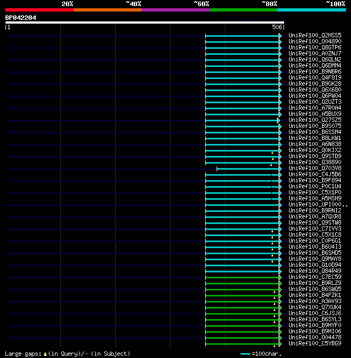Viewport: 351px width, 358px height.
Task: Click the UniRef100_Q27SZ5 label
Action: tap(315, 120)
